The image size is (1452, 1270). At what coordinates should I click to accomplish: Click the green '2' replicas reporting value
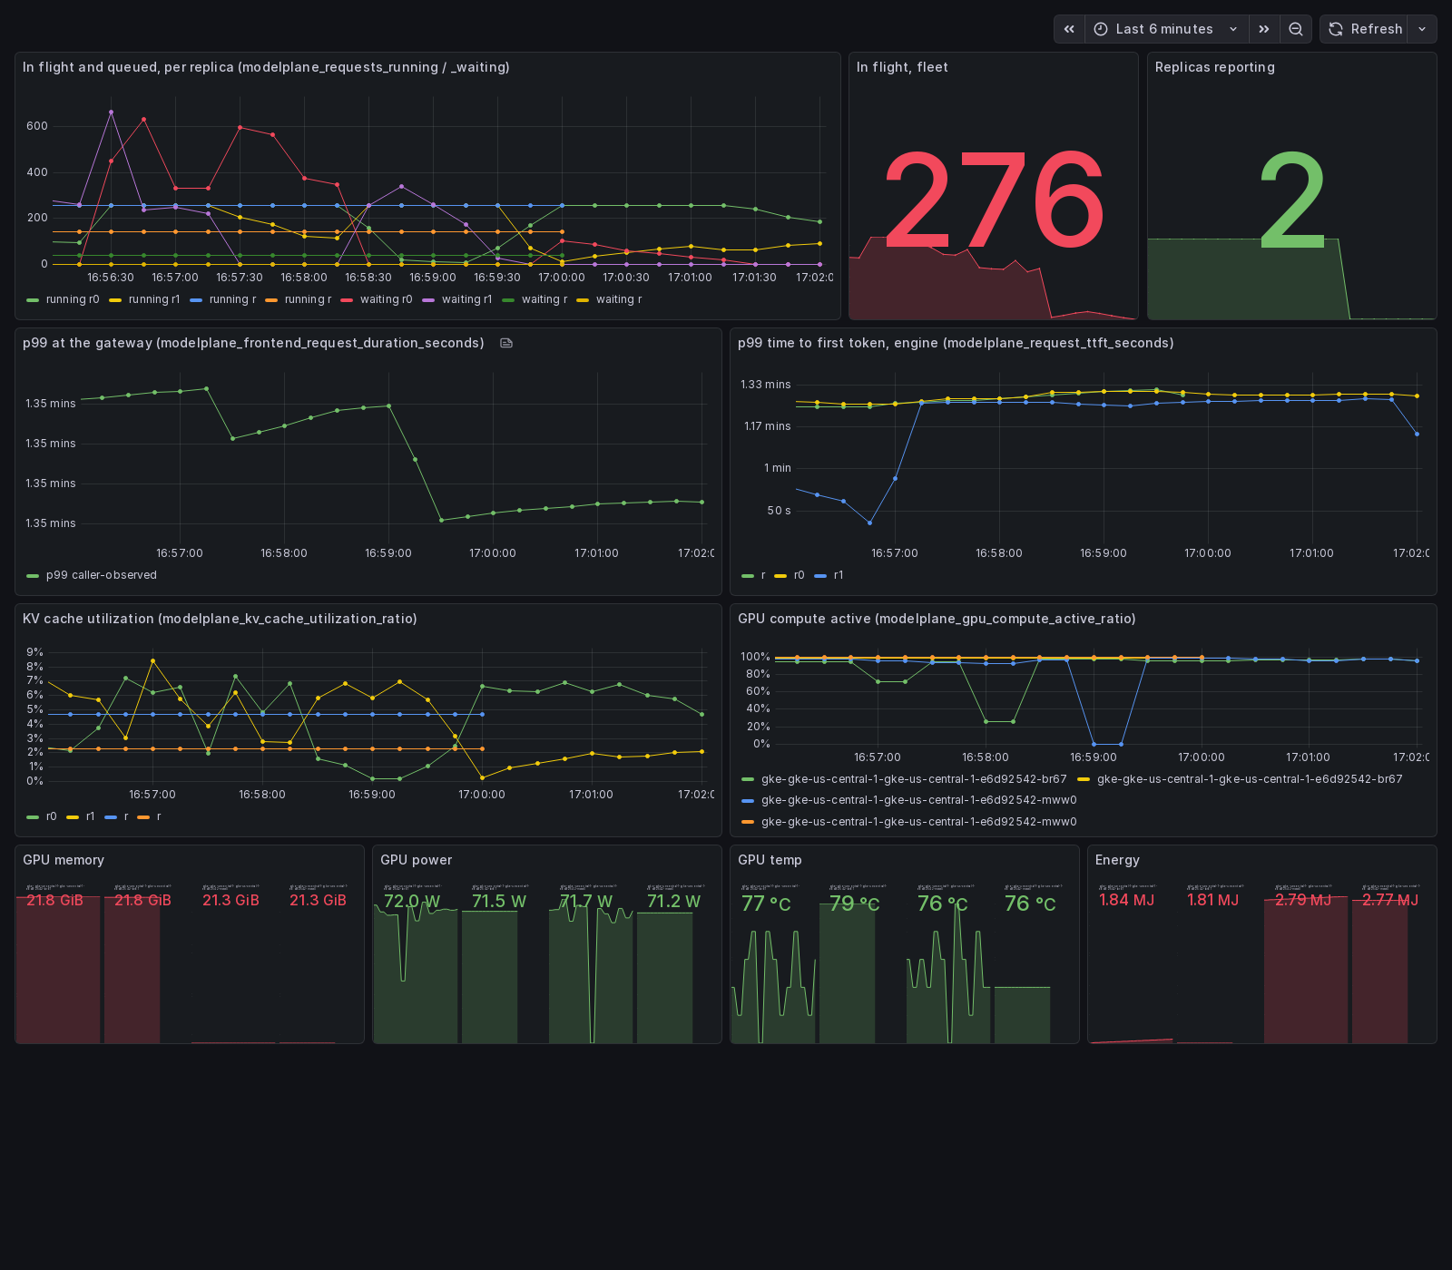click(x=1292, y=200)
